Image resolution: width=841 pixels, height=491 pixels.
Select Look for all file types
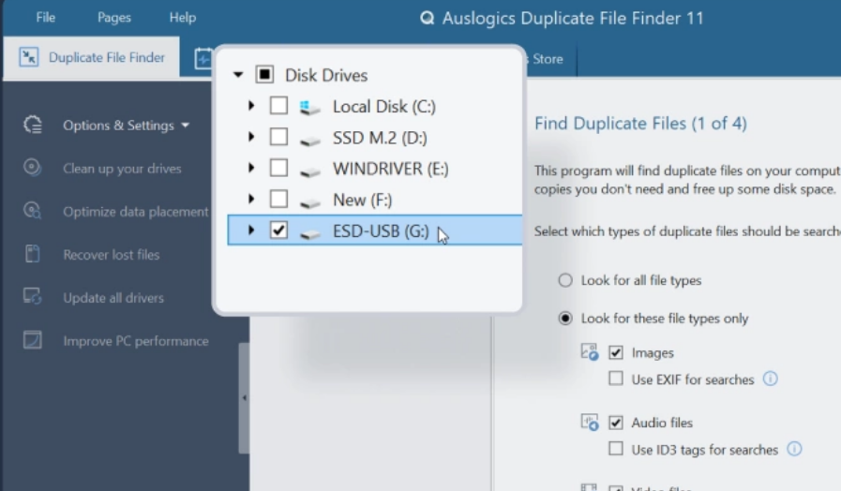point(565,280)
